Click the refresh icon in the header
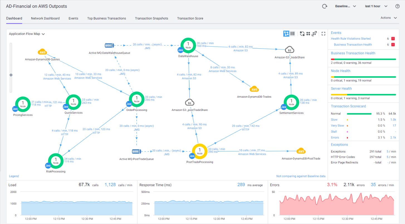405x224 pixels. tap(325, 6)
